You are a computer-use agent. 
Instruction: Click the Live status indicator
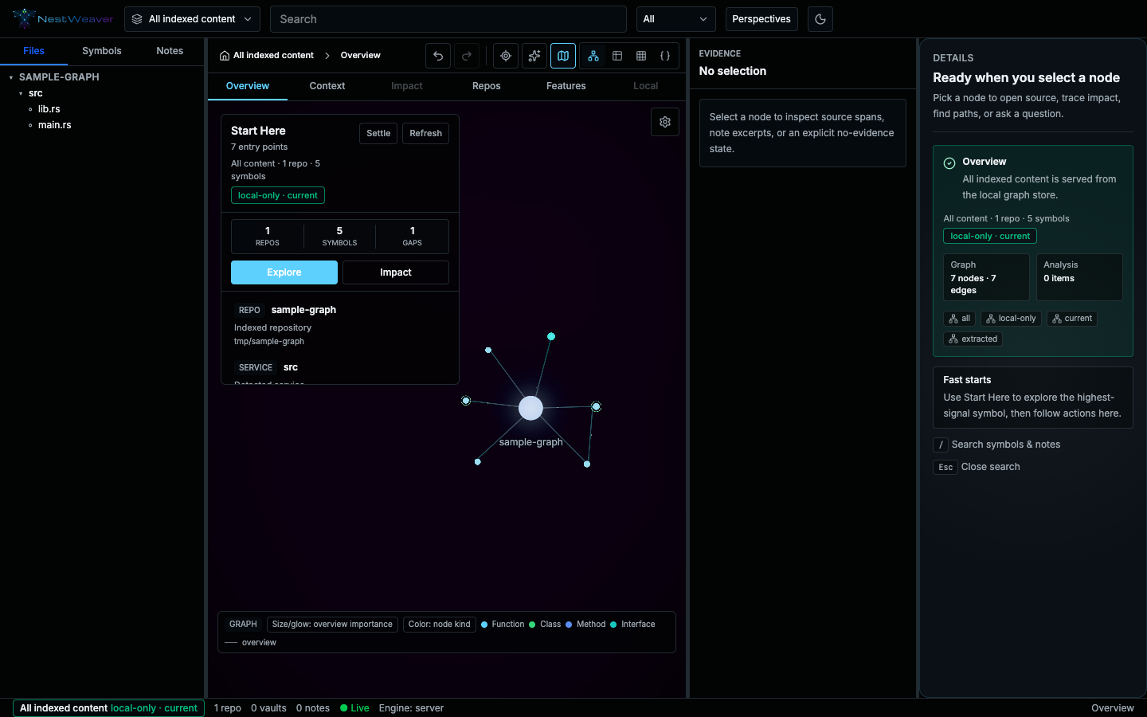point(354,708)
